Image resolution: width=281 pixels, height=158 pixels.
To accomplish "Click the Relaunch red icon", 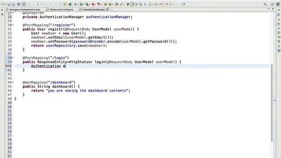I will tap(98, 4).
